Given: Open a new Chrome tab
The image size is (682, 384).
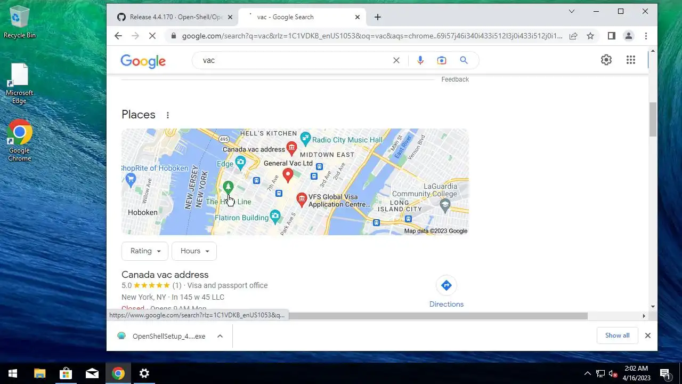Looking at the screenshot, I should 378,17.
